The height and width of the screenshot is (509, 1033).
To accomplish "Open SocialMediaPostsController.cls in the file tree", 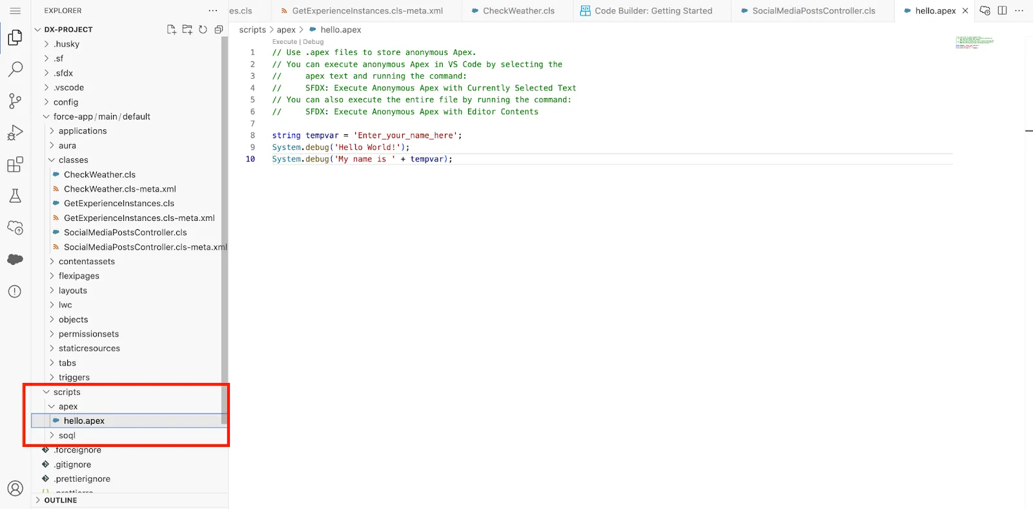I will click(125, 233).
